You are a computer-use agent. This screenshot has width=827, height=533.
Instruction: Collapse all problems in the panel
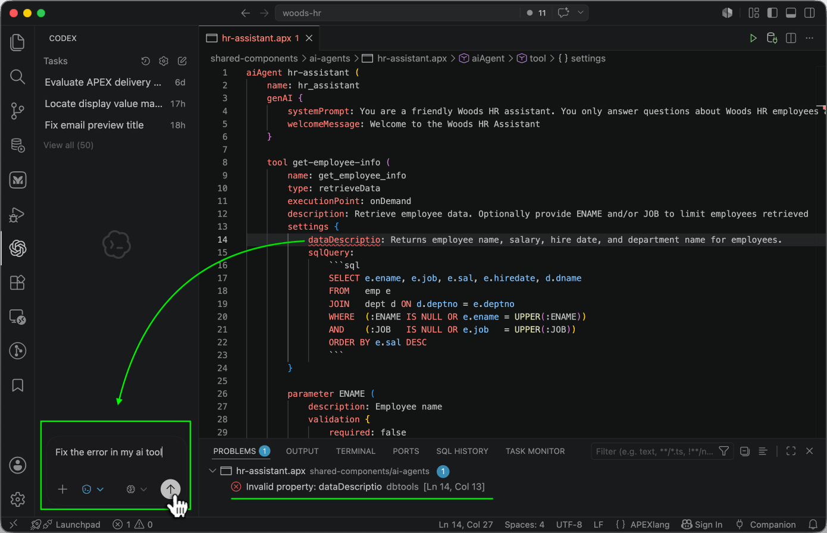(744, 451)
